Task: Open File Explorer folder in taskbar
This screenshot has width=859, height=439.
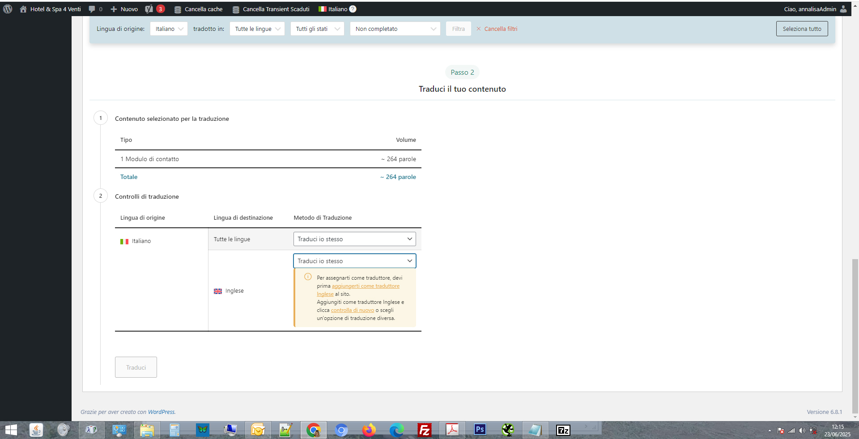Action: (x=147, y=430)
